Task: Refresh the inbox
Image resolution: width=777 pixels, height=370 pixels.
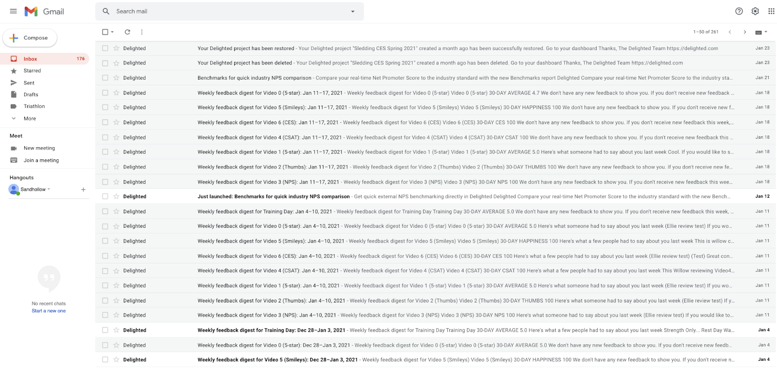Action: point(127,32)
